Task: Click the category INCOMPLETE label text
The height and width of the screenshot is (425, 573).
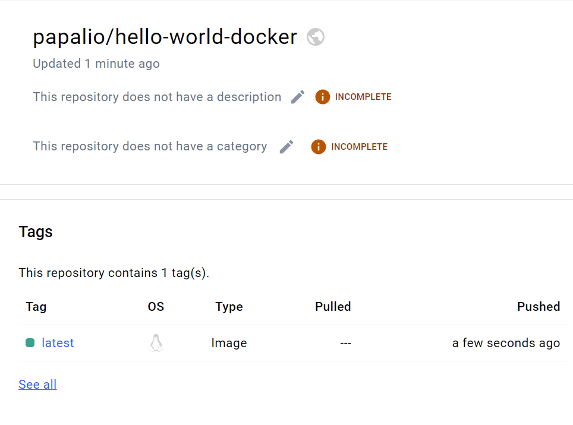Action: (359, 147)
